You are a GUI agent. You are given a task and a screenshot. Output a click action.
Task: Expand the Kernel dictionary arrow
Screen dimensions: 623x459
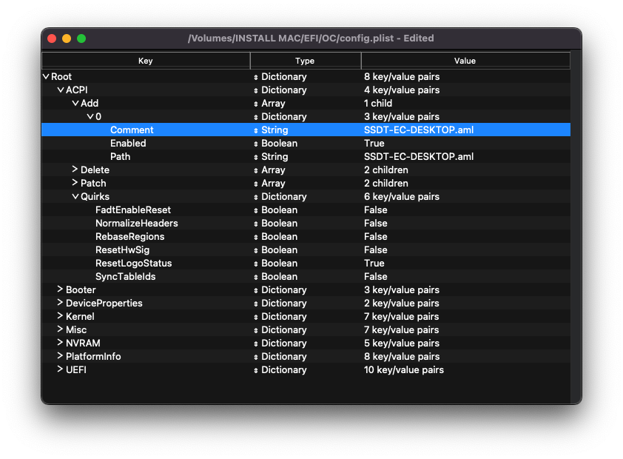click(60, 317)
